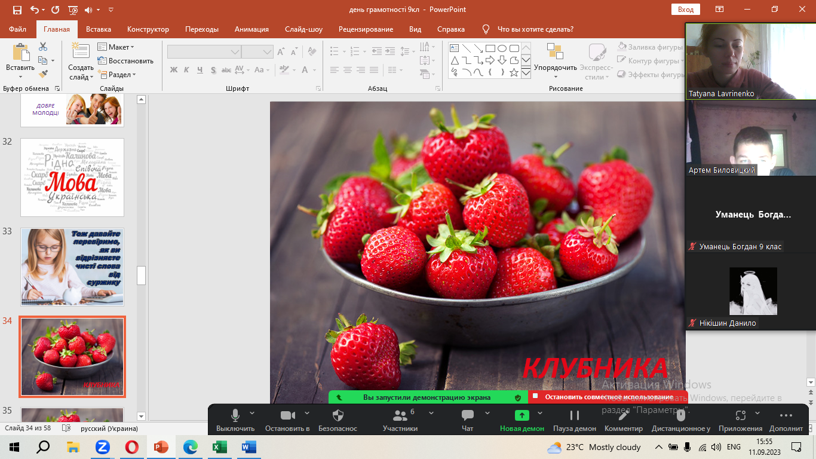Switch to the Вставка tab
Viewport: 816px width, 459px height.
(x=99, y=29)
